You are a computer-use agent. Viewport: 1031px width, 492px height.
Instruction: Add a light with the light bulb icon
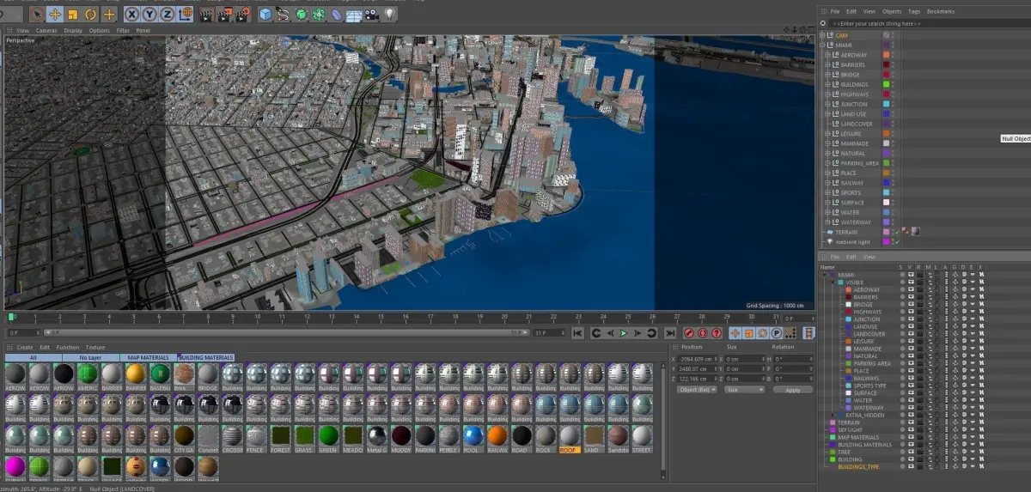(x=390, y=15)
